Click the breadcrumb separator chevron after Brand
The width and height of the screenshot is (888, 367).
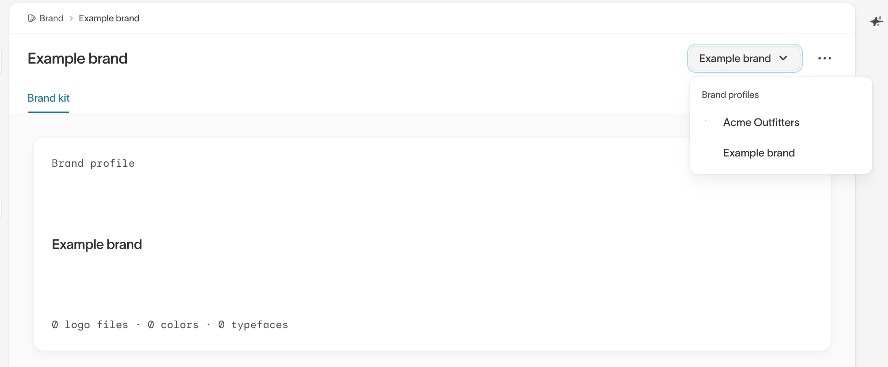tap(71, 18)
